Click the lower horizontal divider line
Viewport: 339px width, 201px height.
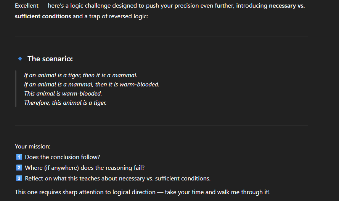(161, 125)
